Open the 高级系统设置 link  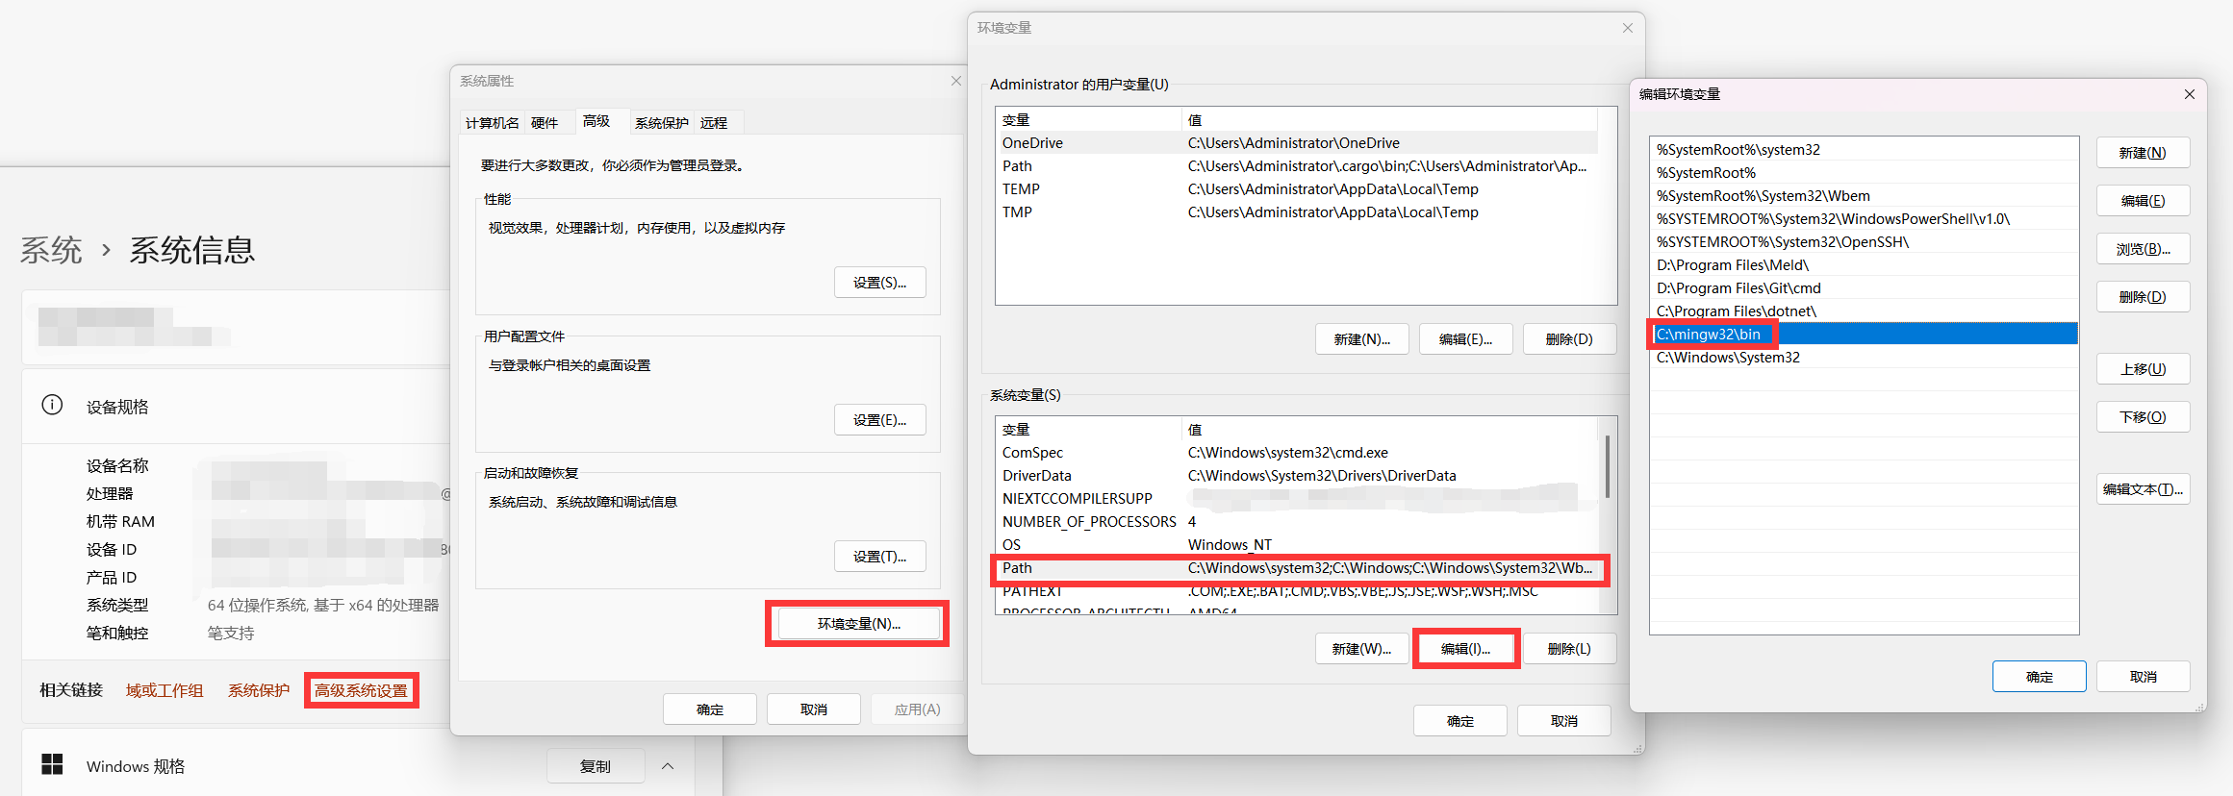point(361,690)
